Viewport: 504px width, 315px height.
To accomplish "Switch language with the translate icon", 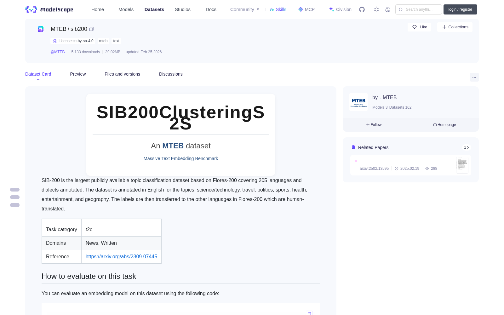I will point(388,9).
